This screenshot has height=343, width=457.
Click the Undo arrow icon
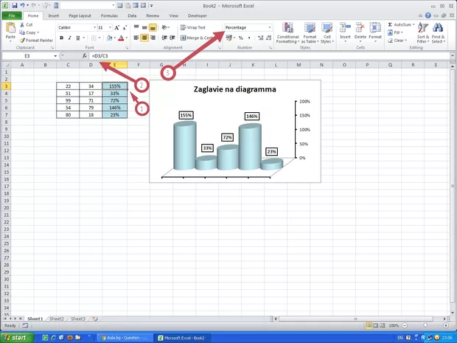coord(22,6)
